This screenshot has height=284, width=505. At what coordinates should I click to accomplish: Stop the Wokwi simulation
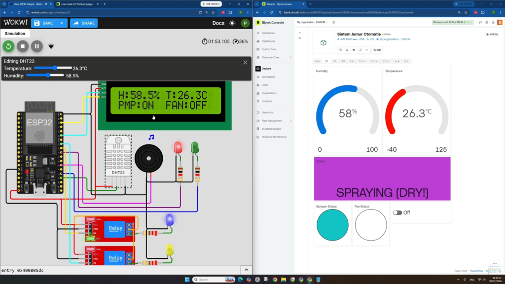tap(23, 46)
